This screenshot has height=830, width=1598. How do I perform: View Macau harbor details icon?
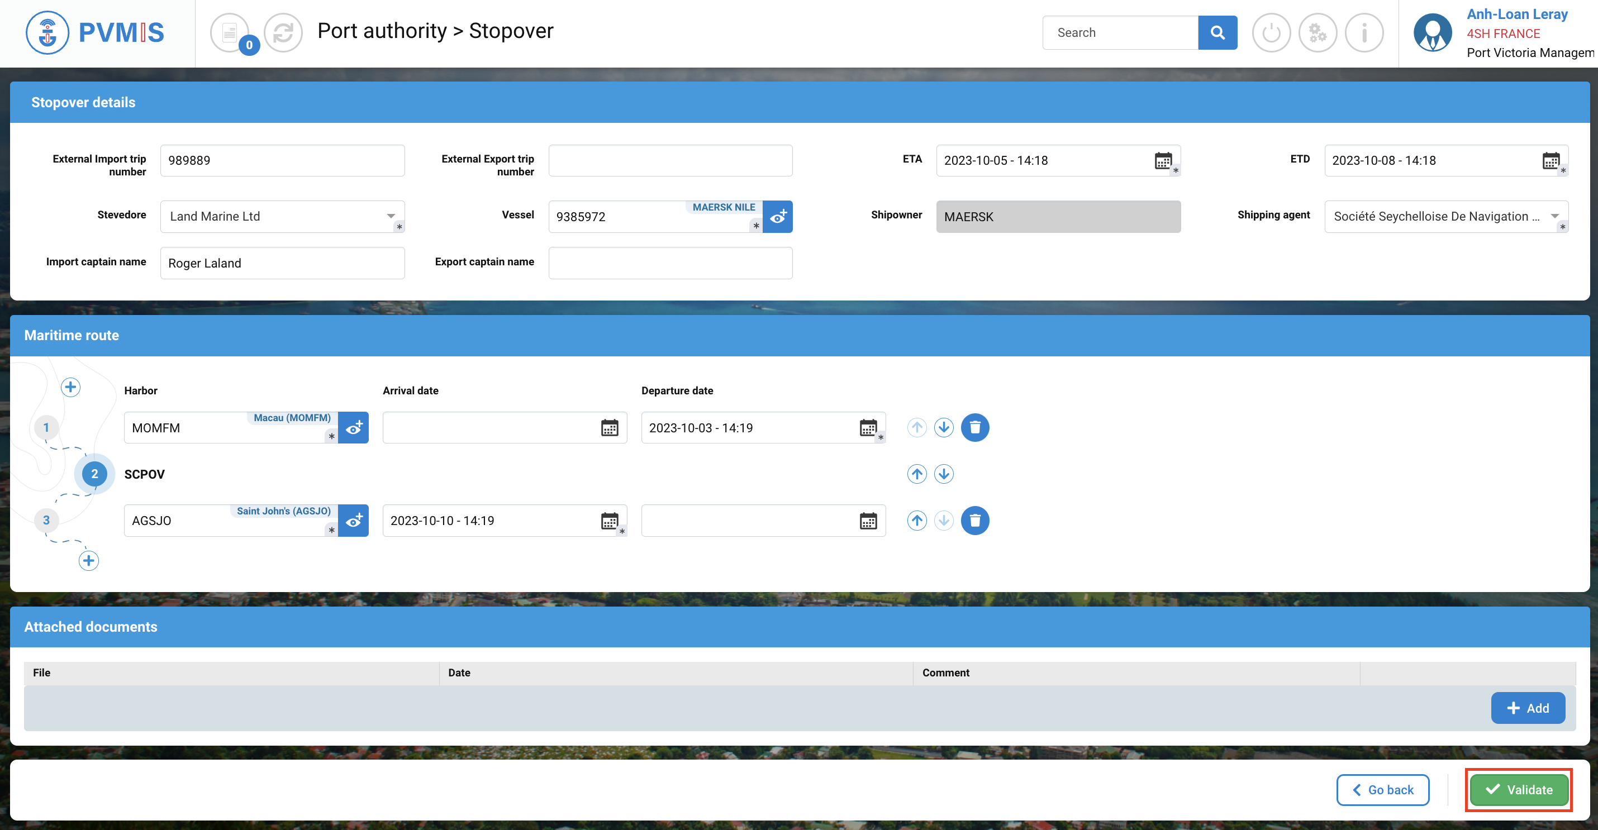click(x=354, y=428)
